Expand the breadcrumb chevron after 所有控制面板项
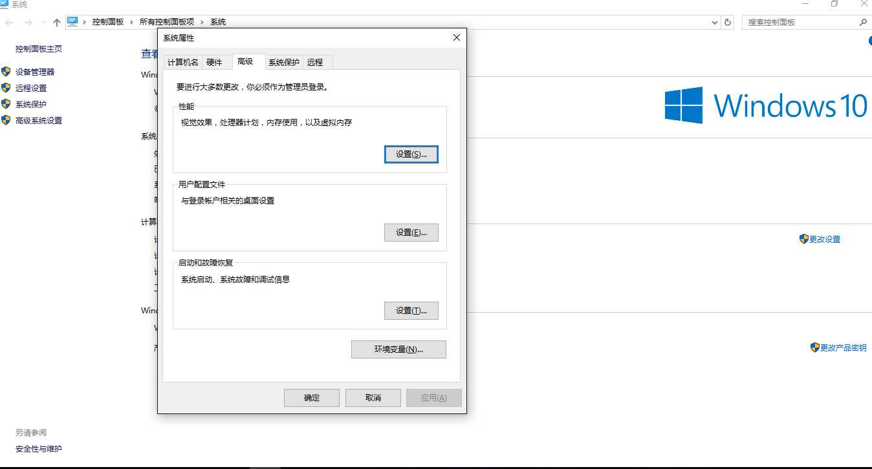This screenshot has height=469, width=872. pyautogui.click(x=201, y=21)
